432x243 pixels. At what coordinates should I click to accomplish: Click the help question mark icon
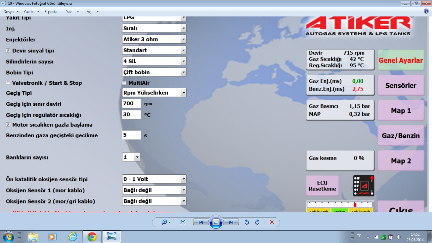tap(426, 11)
